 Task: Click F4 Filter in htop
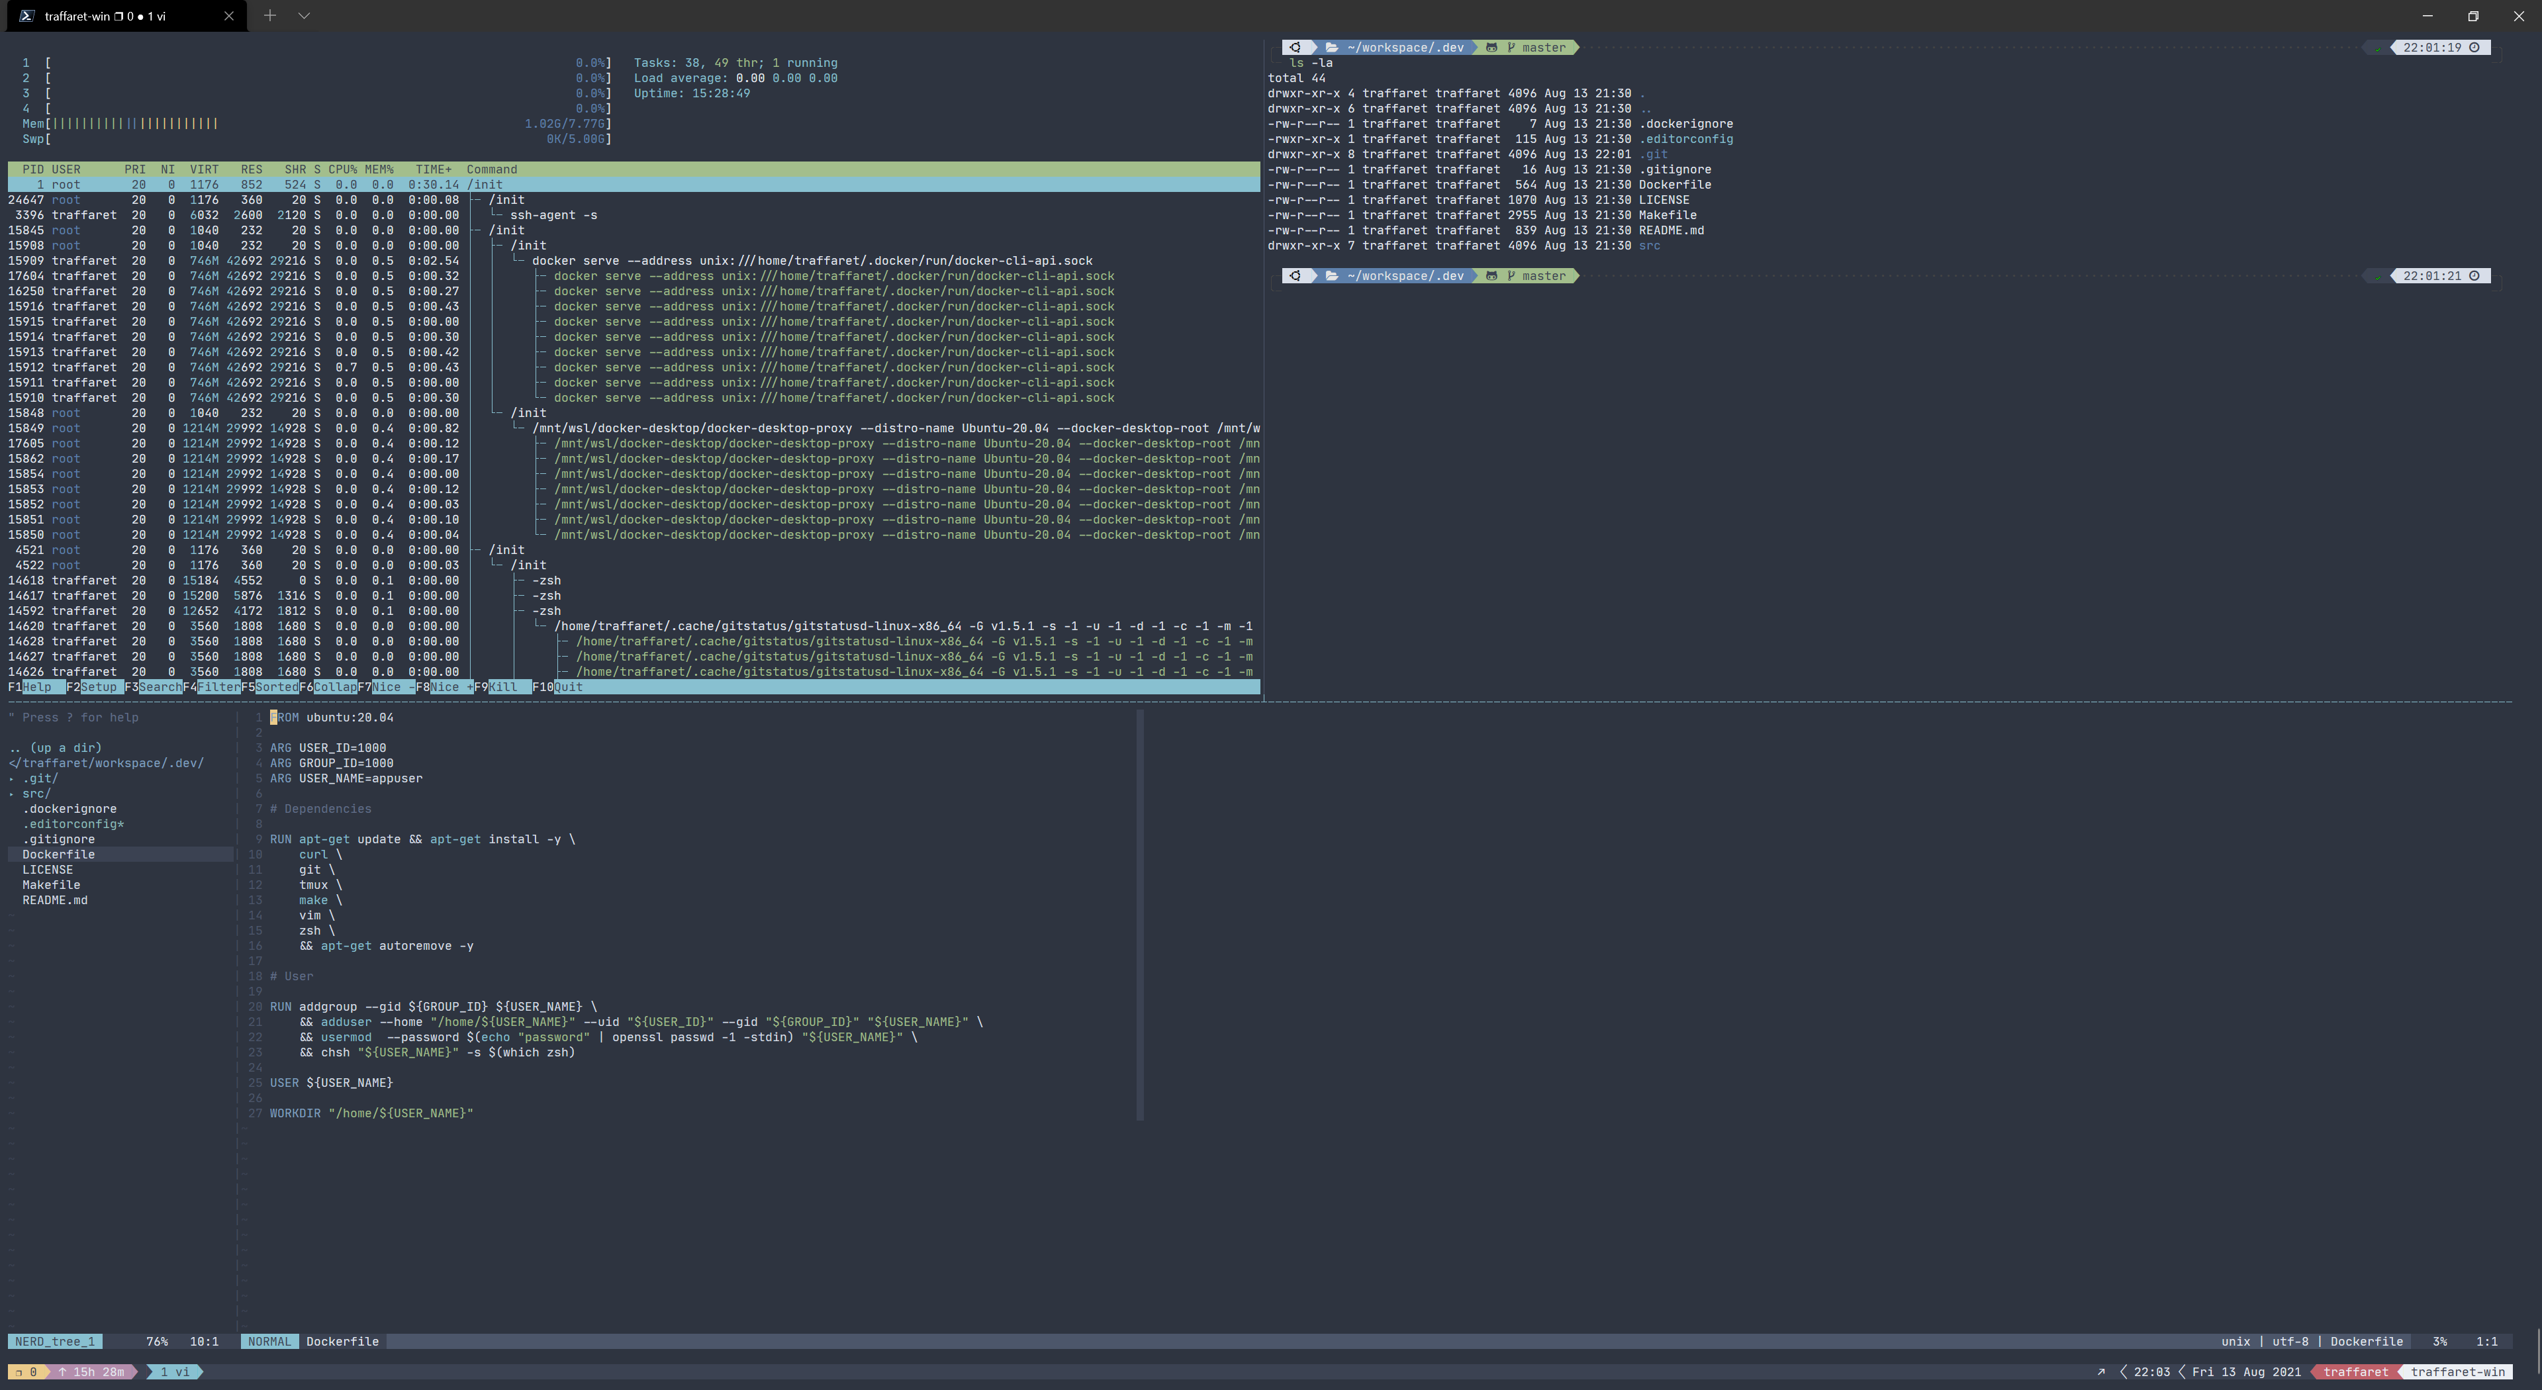coord(211,686)
